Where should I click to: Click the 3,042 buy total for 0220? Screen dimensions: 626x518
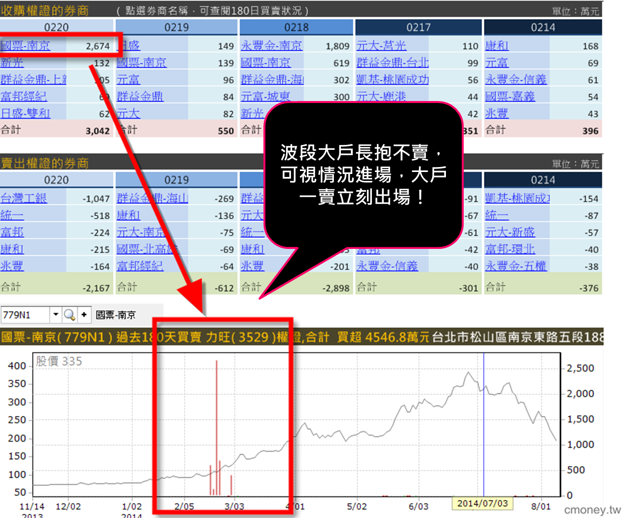[98, 131]
